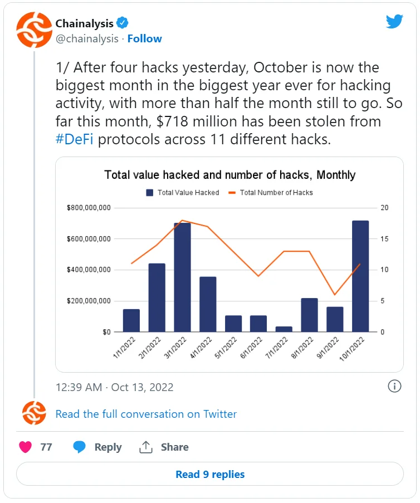
Task: Click the Reply text label
Action: pos(108,447)
